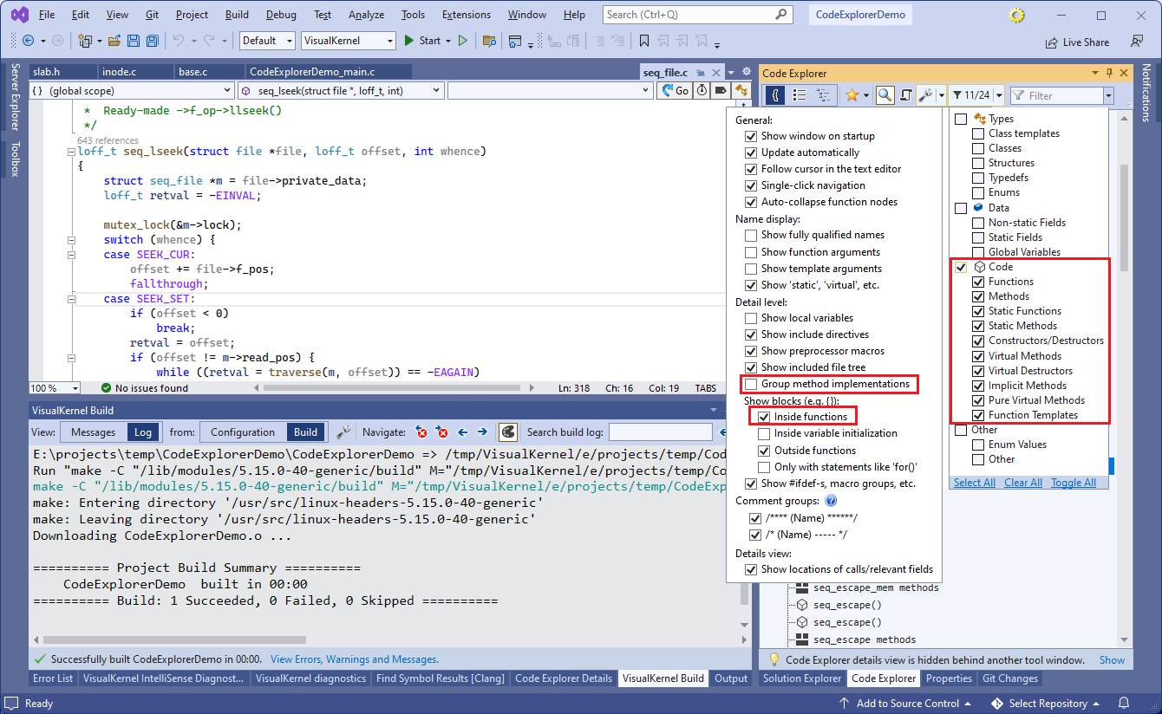
Task: Click the magnifier search icon in Code Explorer
Action: point(885,95)
